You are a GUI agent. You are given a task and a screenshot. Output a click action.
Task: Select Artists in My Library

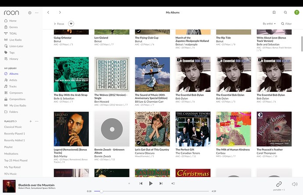click(x=11, y=80)
